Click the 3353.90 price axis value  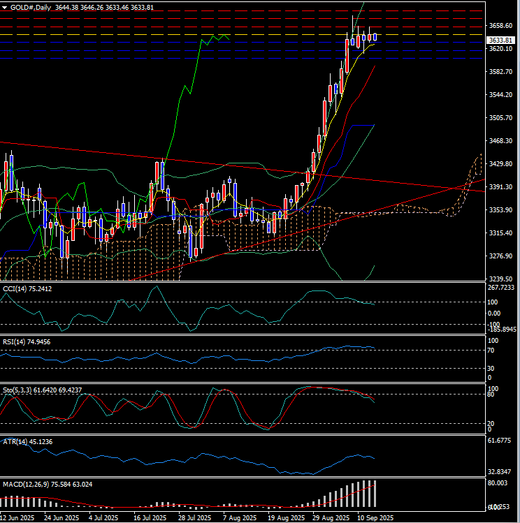(500, 209)
